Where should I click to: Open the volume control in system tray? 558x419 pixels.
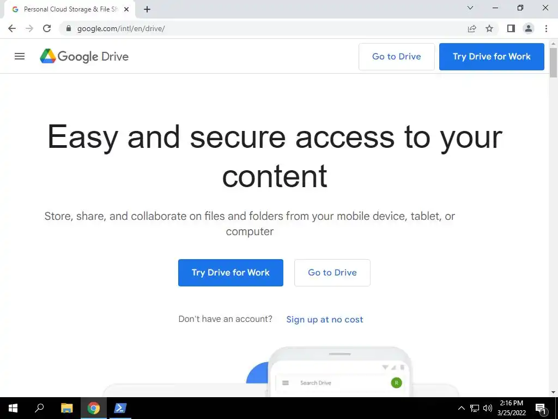pyautogui.click(x=488, y=408)
